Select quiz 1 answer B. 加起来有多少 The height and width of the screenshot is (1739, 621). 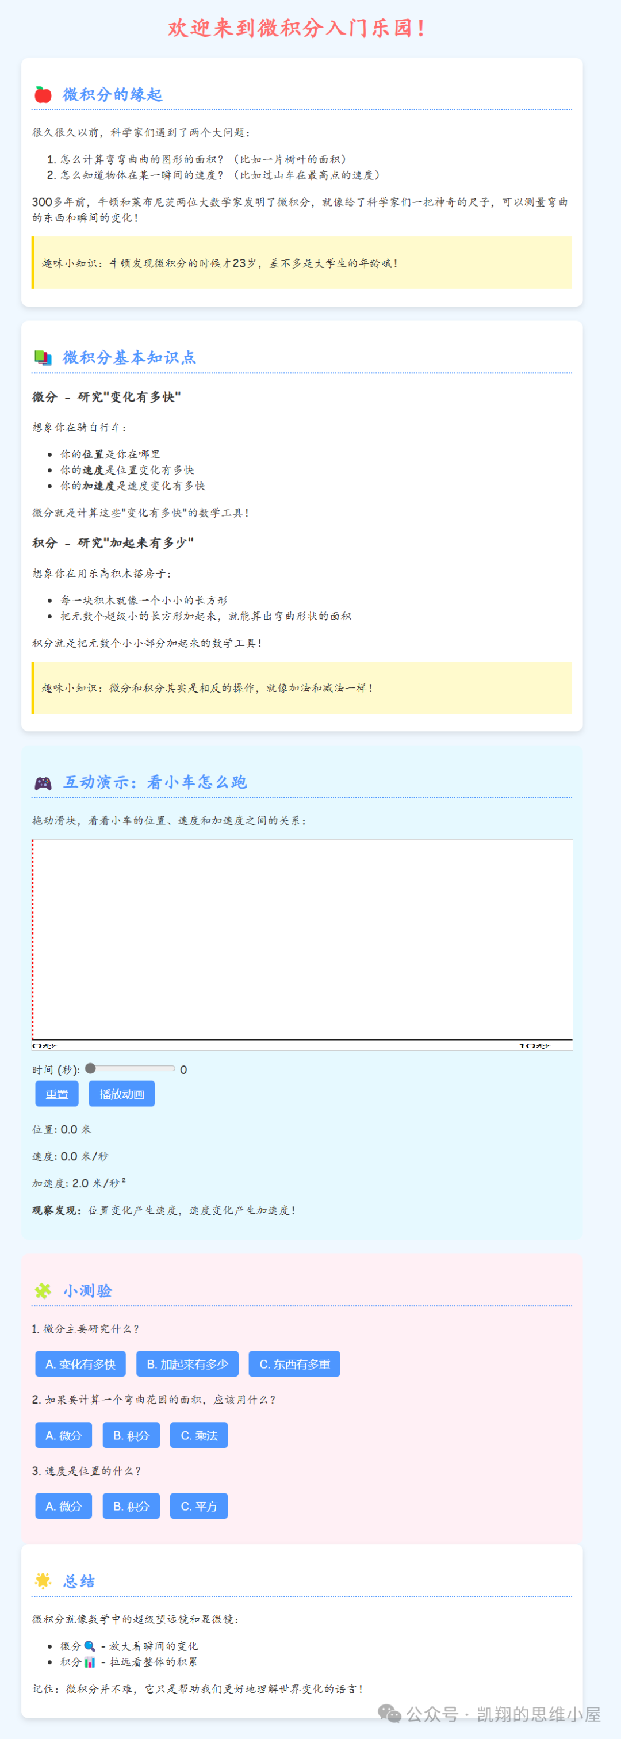point(187,1364)
